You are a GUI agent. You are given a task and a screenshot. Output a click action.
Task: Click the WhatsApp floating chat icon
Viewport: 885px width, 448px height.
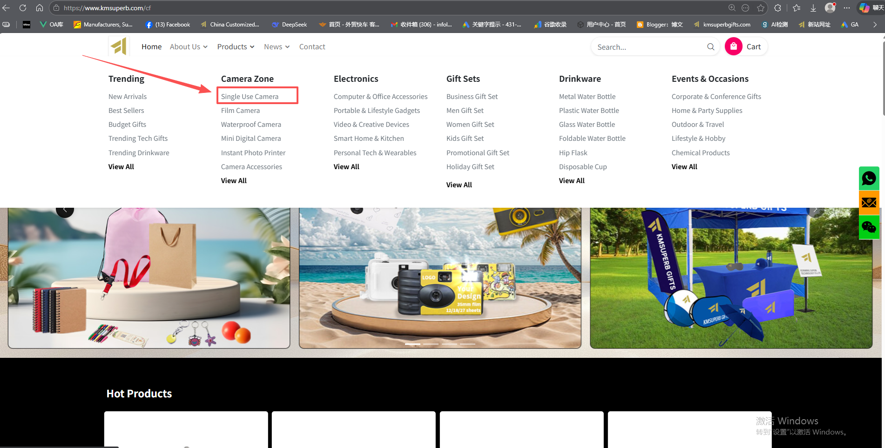pyautogui.click(x=869, y=178)
